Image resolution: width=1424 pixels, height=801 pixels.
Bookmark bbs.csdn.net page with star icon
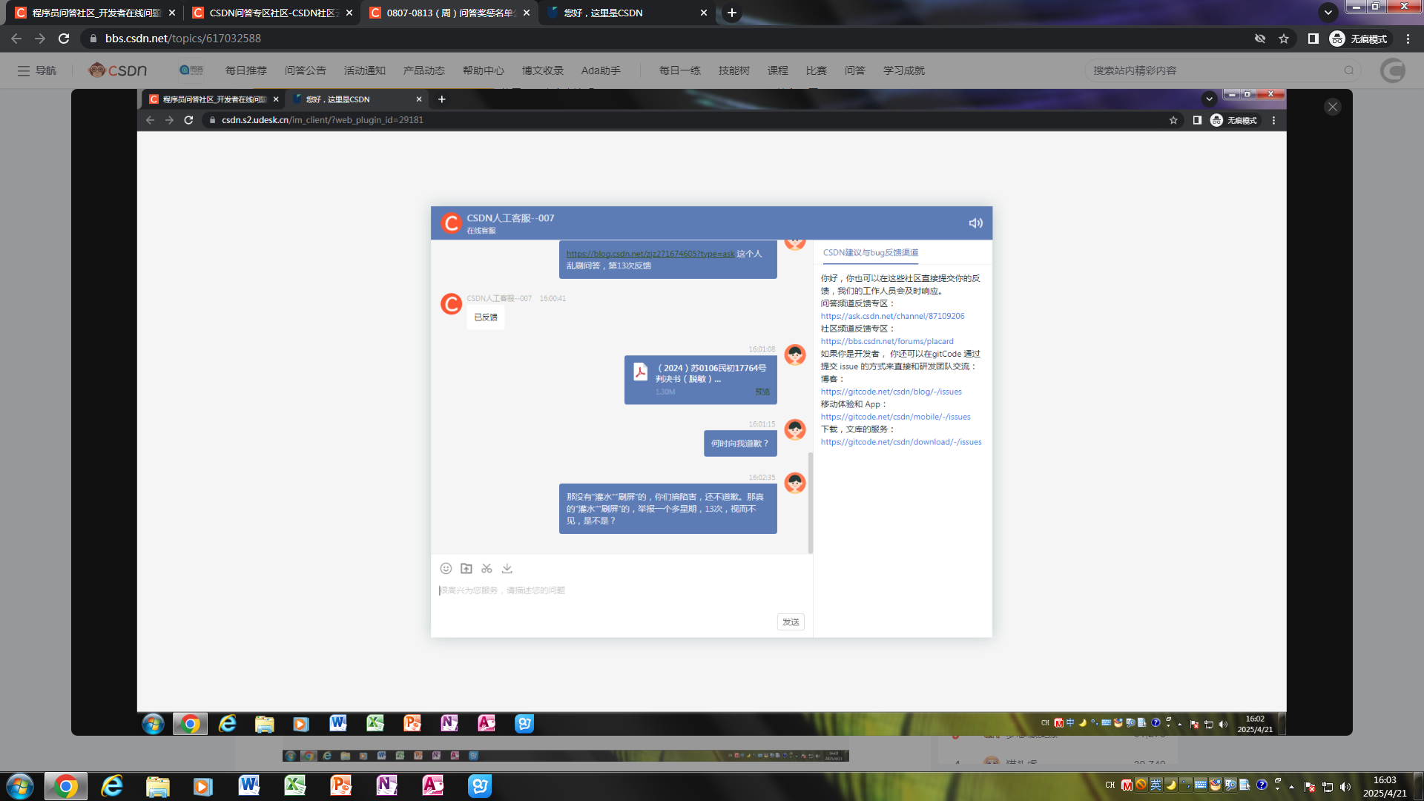pos(1284,39)
